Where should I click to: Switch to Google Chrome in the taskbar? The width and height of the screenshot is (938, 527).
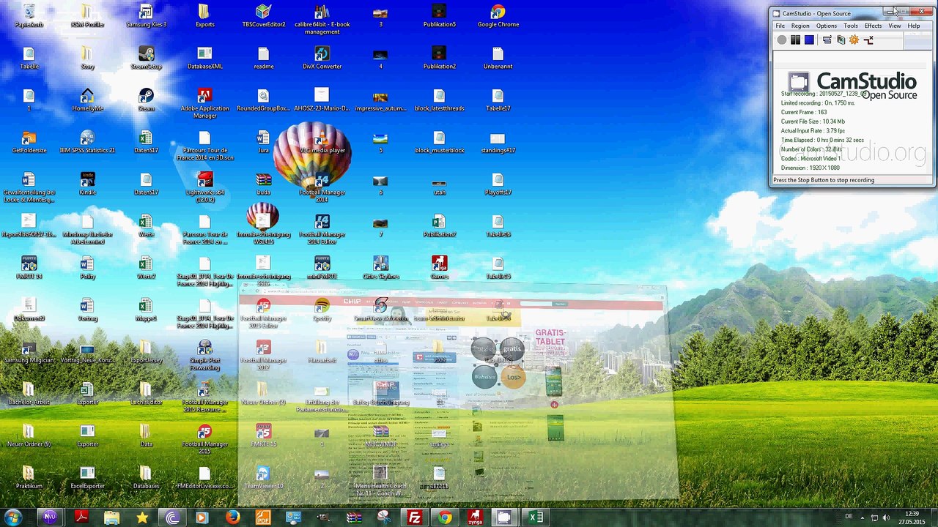pyautogui.click(x=445, y=517)
